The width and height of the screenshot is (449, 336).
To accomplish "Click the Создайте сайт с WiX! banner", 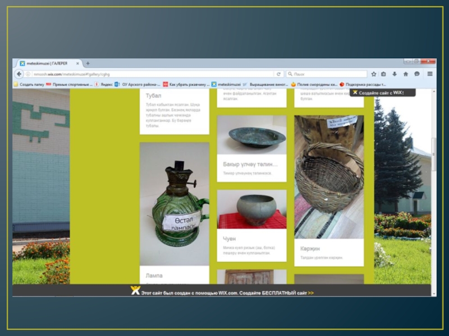I will 382,92.
